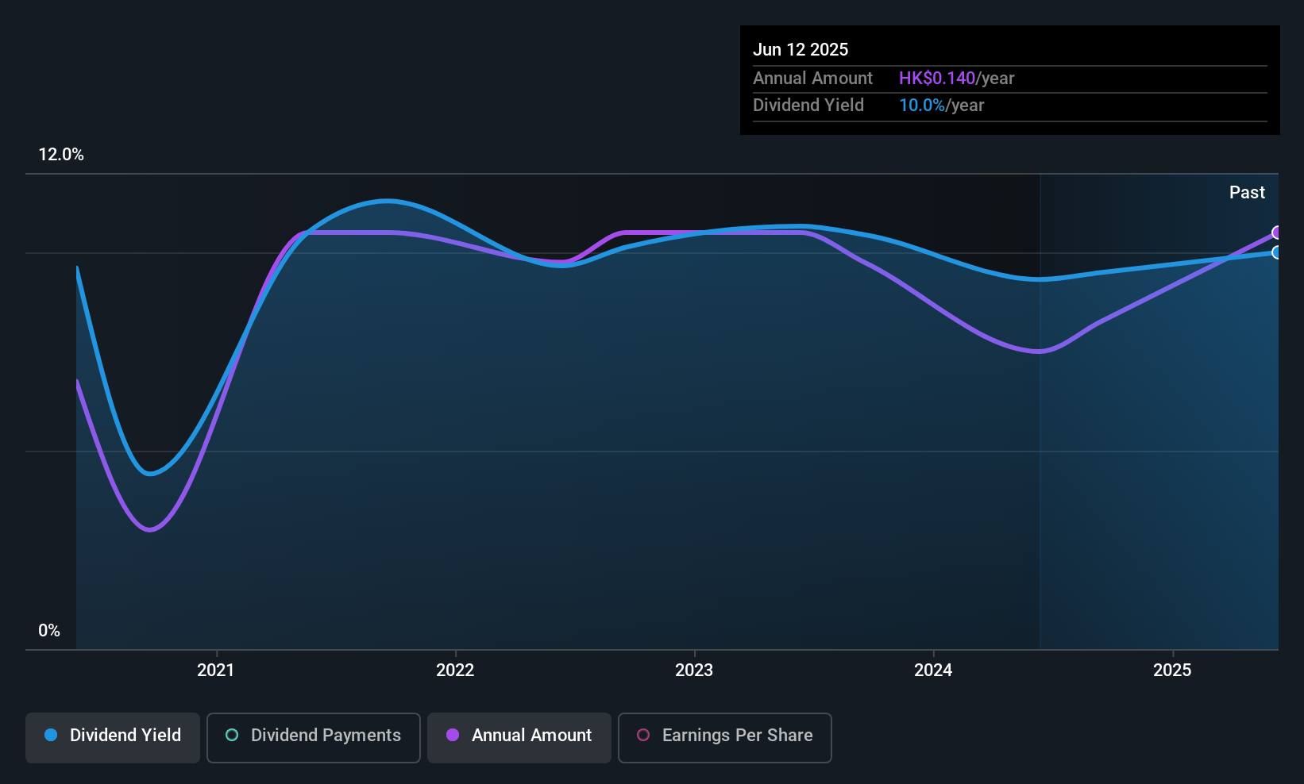The height and width of the screenshot is (784, 1304).
Task: Show the Earnings Per Share series
Action: click(724, 737)
